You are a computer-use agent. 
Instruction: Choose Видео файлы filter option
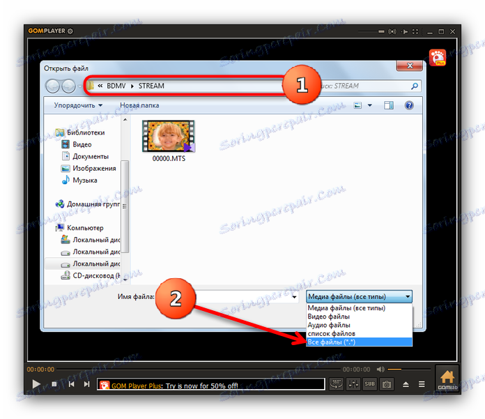coord(359,317)
